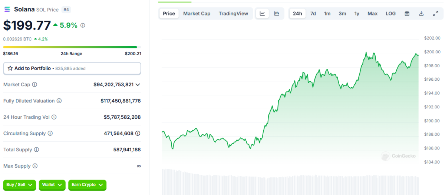Viewport: 445px width, 195px height.
Task: Click info icon right of circulating supply value
Action: [138, 134]
